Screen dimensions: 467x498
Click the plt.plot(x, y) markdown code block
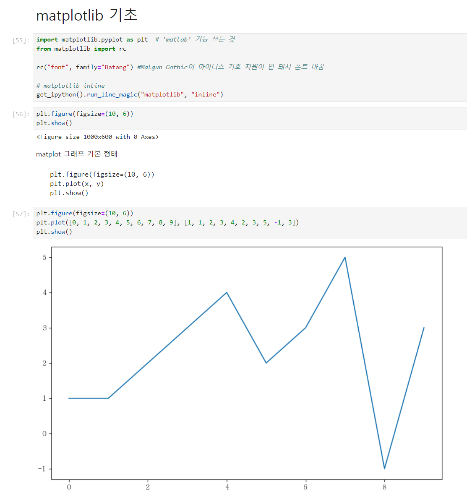click(x=102, y=184)
